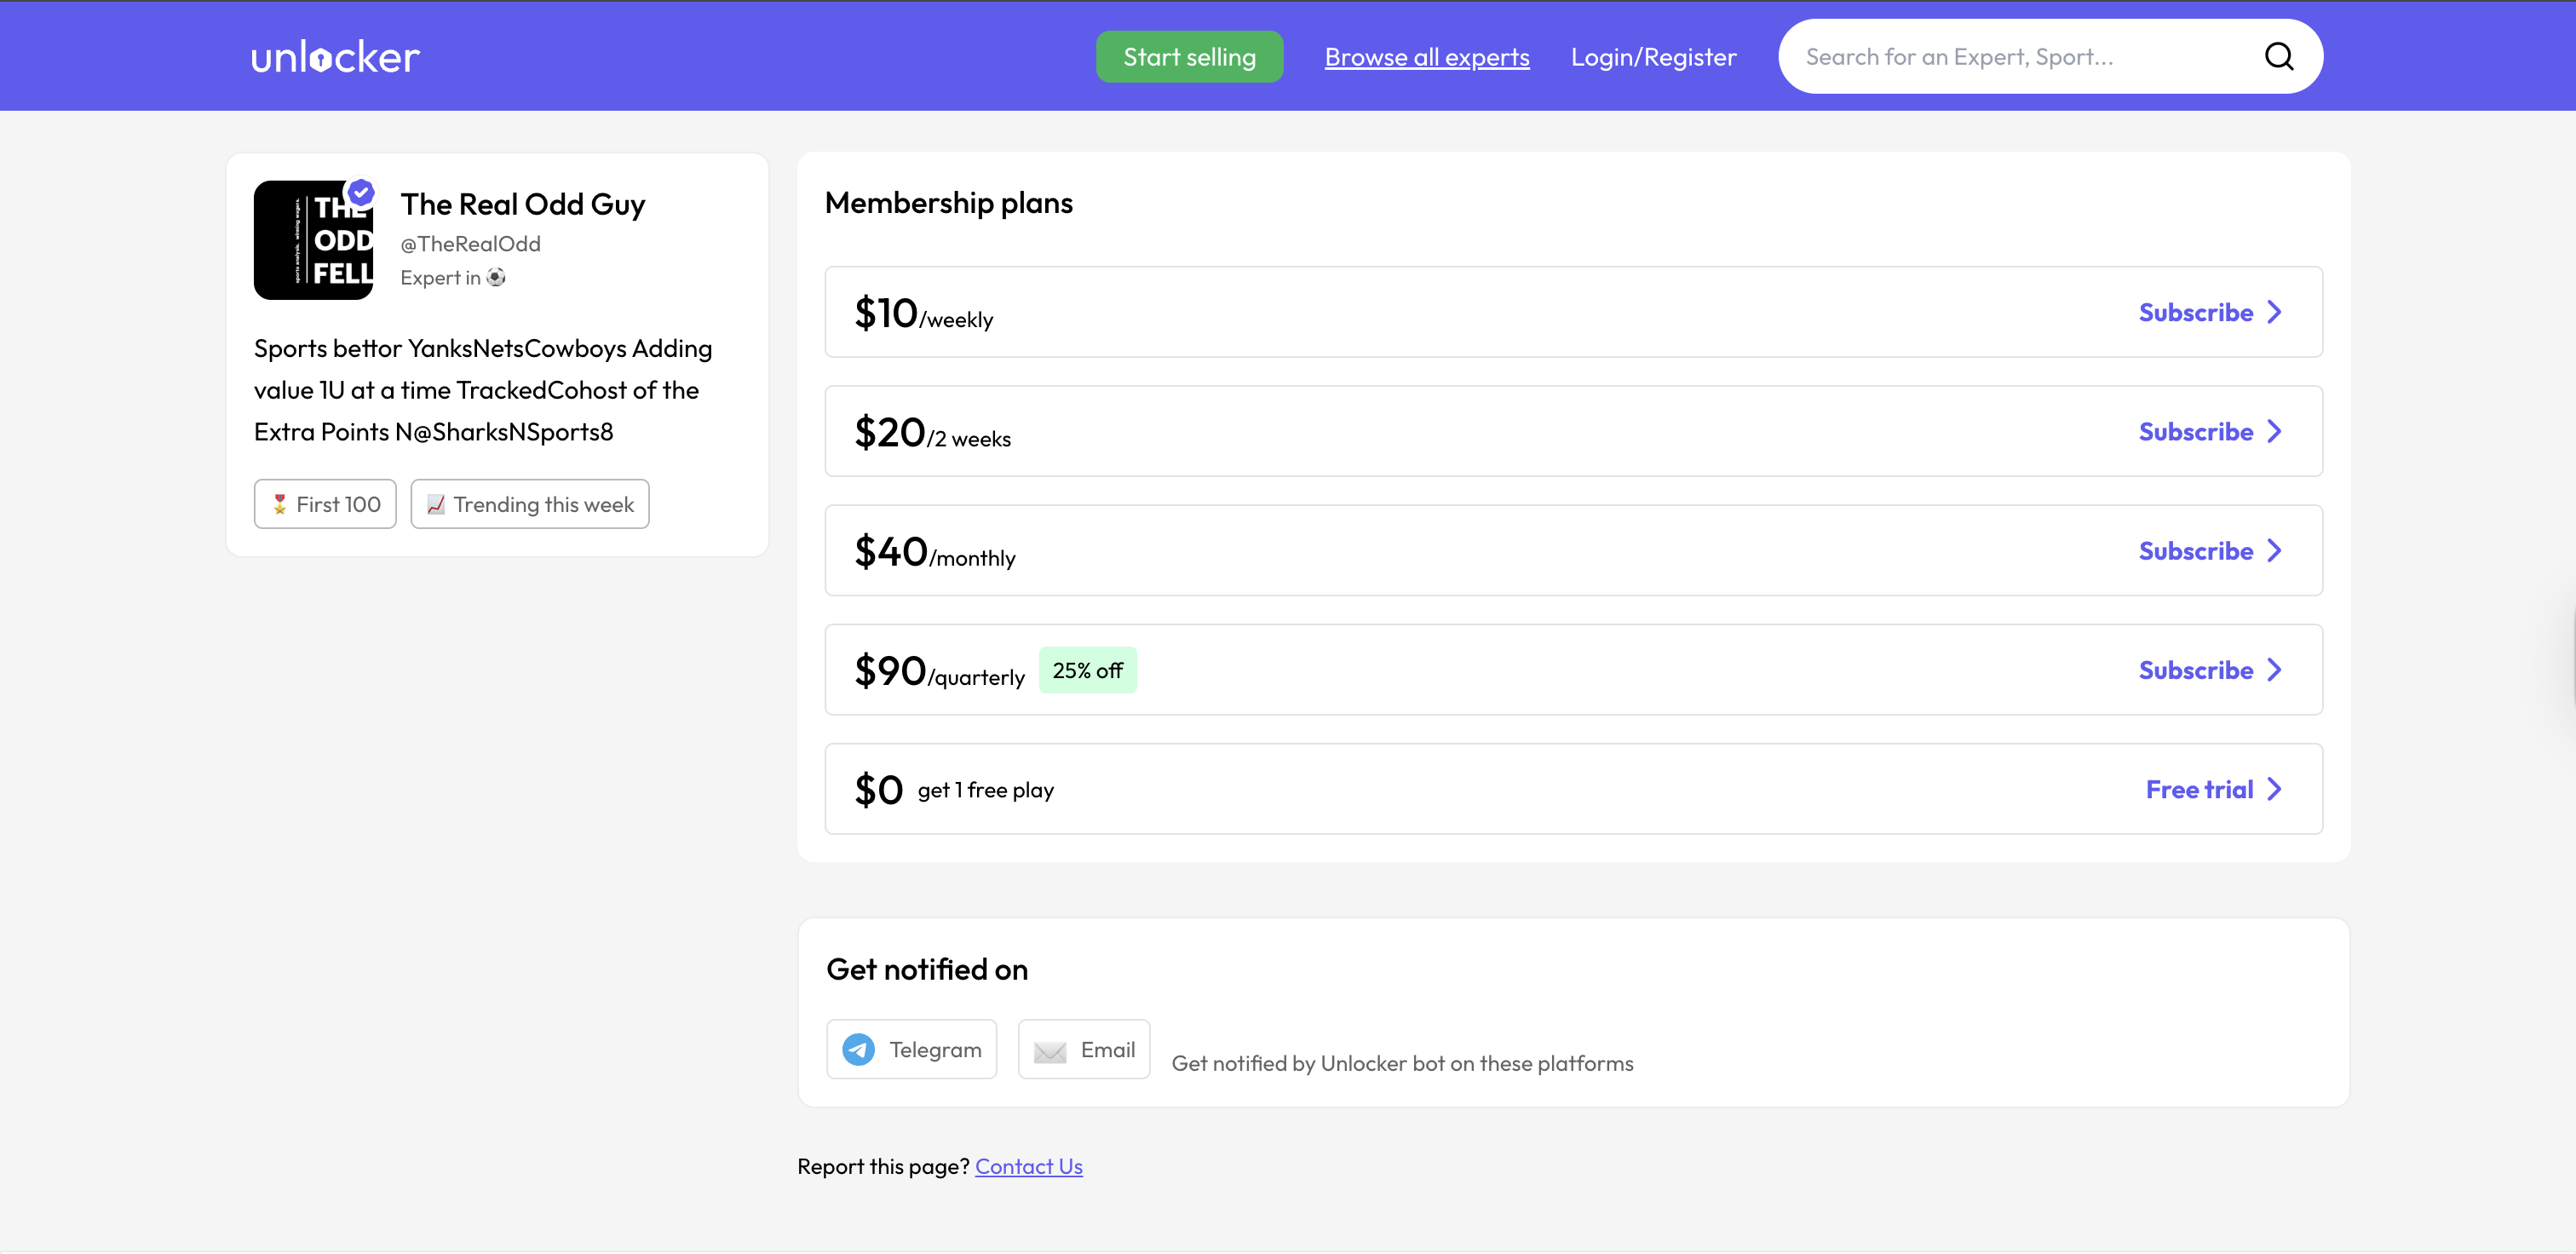Click the 25% off discount tag
The image size is (2576, 1254).
tap(1087, 670)
